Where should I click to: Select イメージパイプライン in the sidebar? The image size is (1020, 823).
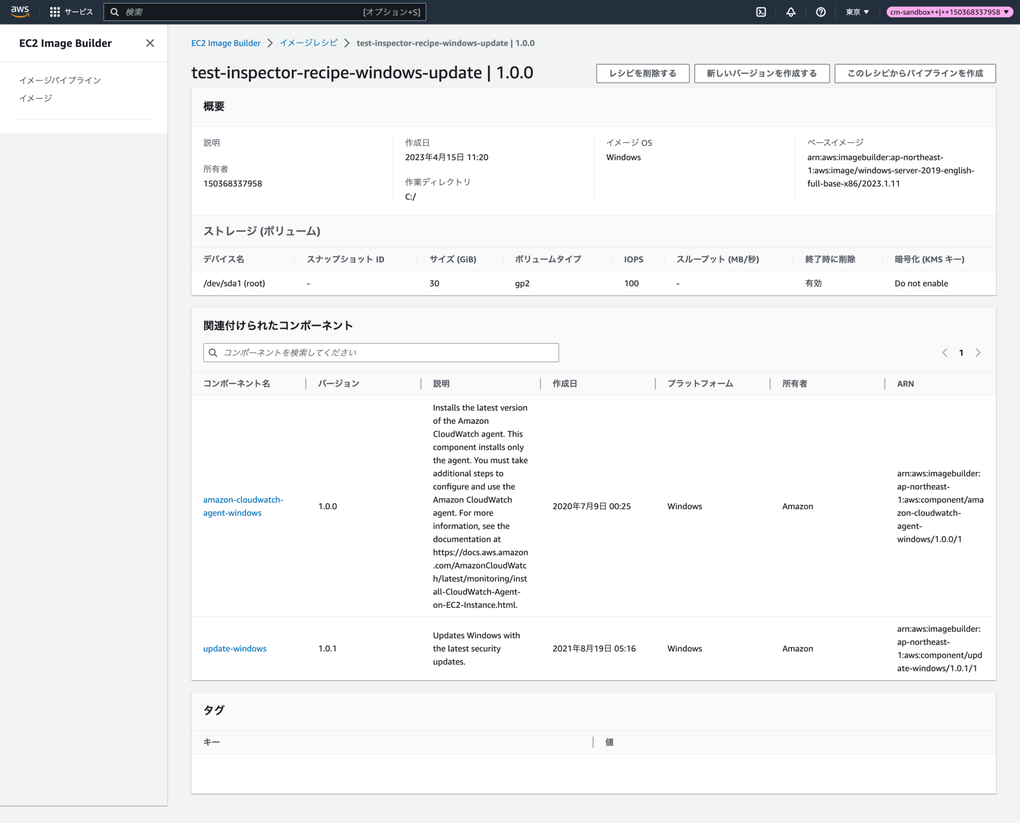tap(60, 80)
